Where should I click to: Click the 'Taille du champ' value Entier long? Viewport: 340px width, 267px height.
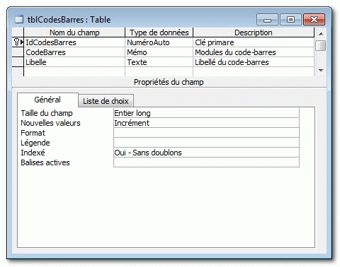(206, 113)
